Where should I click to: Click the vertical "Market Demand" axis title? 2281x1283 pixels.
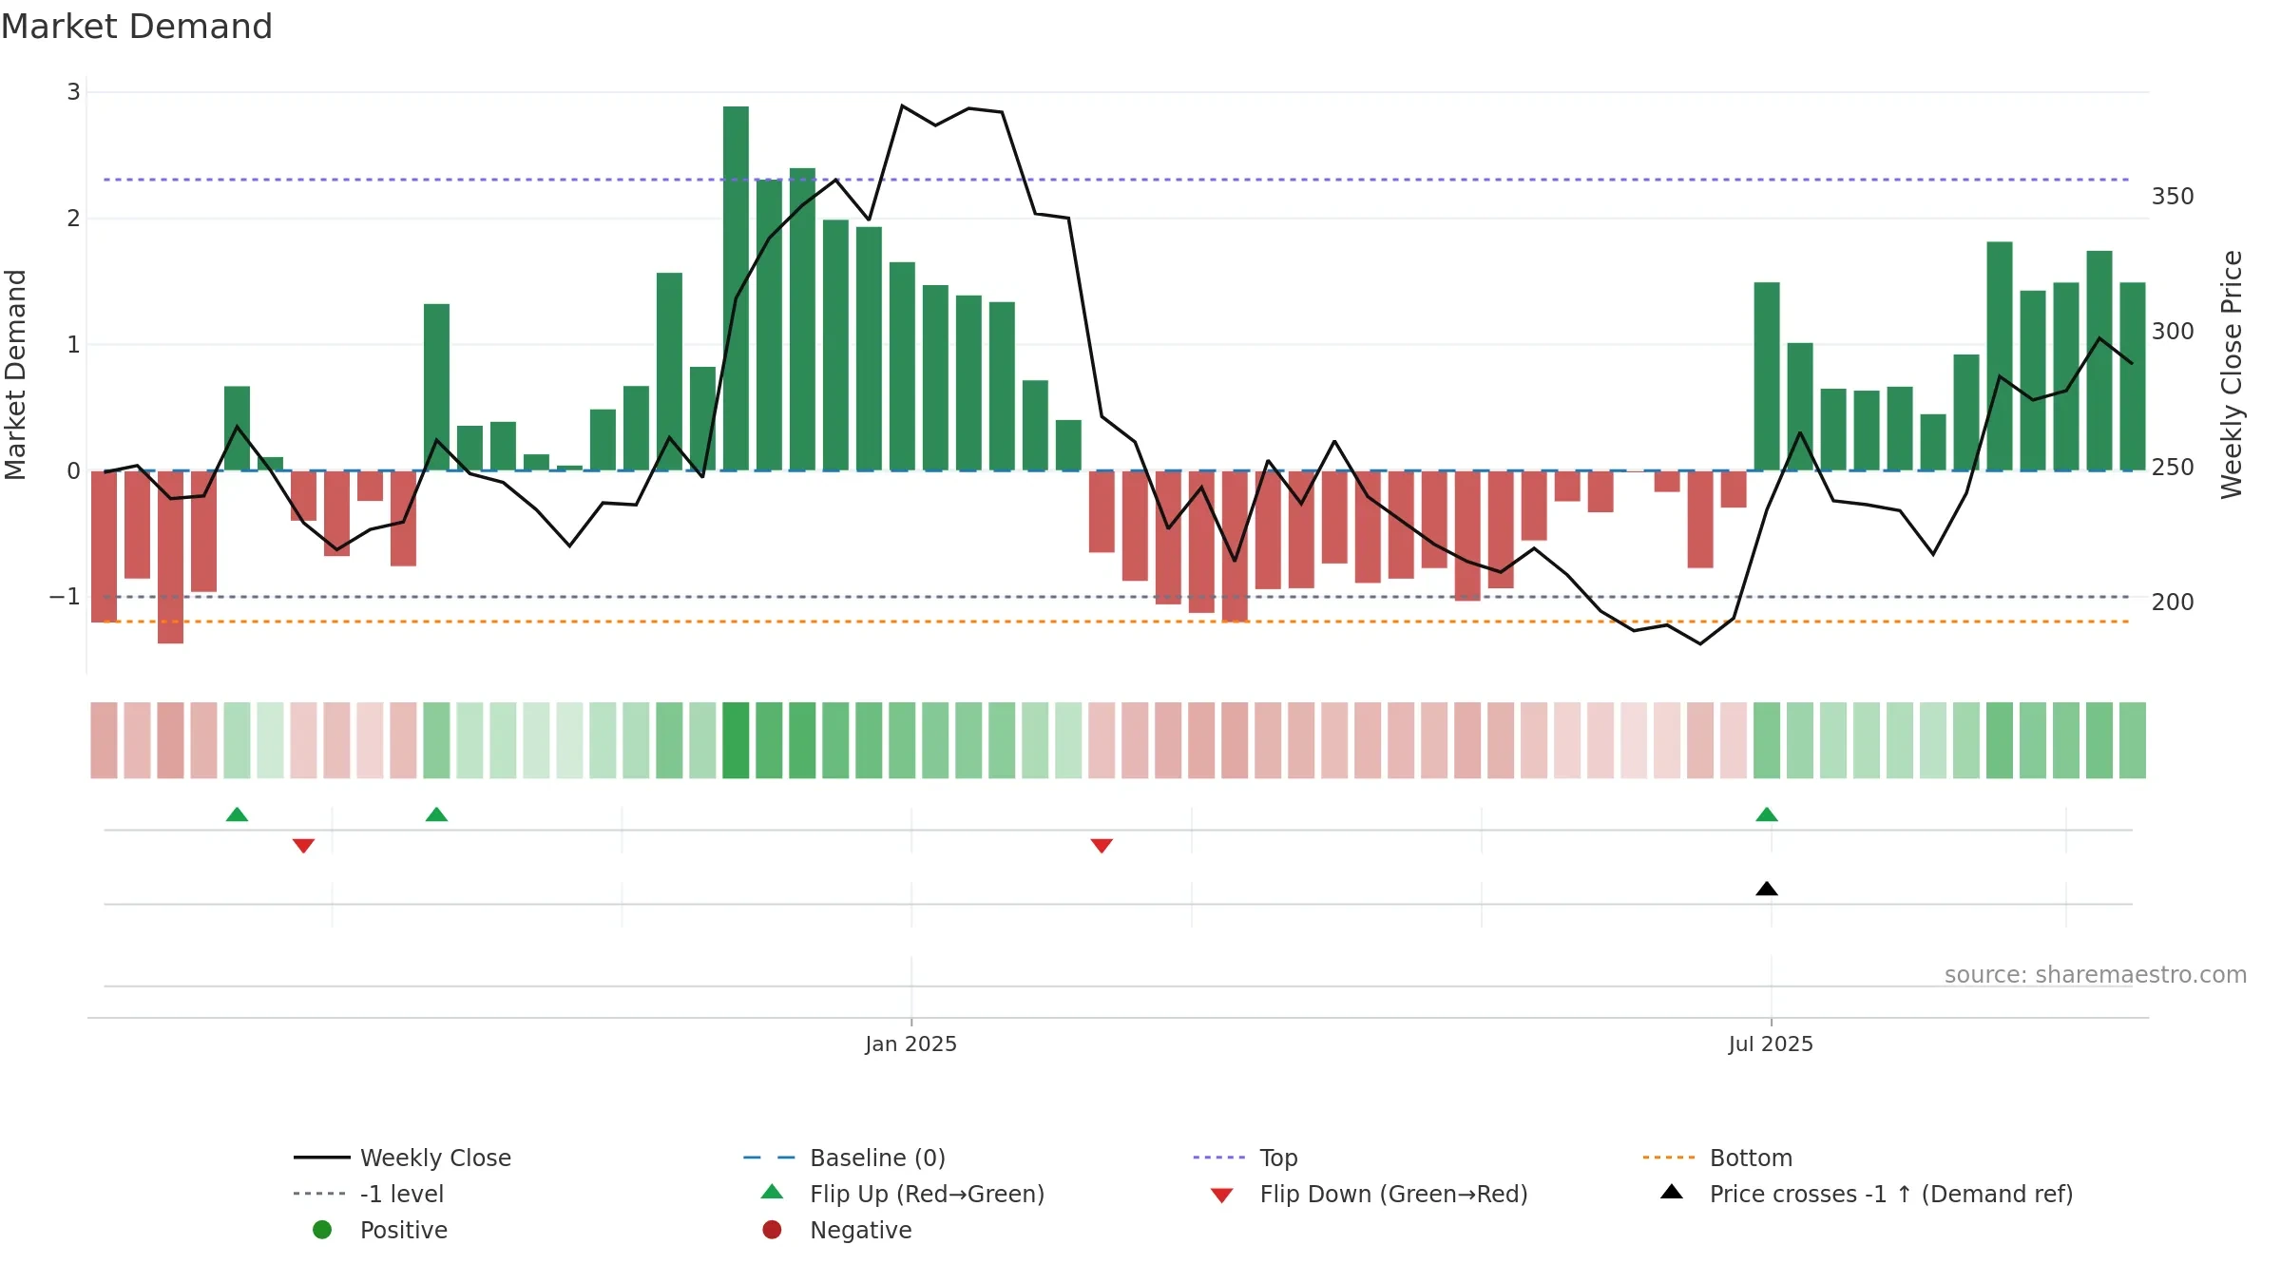(x=15, y=374)
